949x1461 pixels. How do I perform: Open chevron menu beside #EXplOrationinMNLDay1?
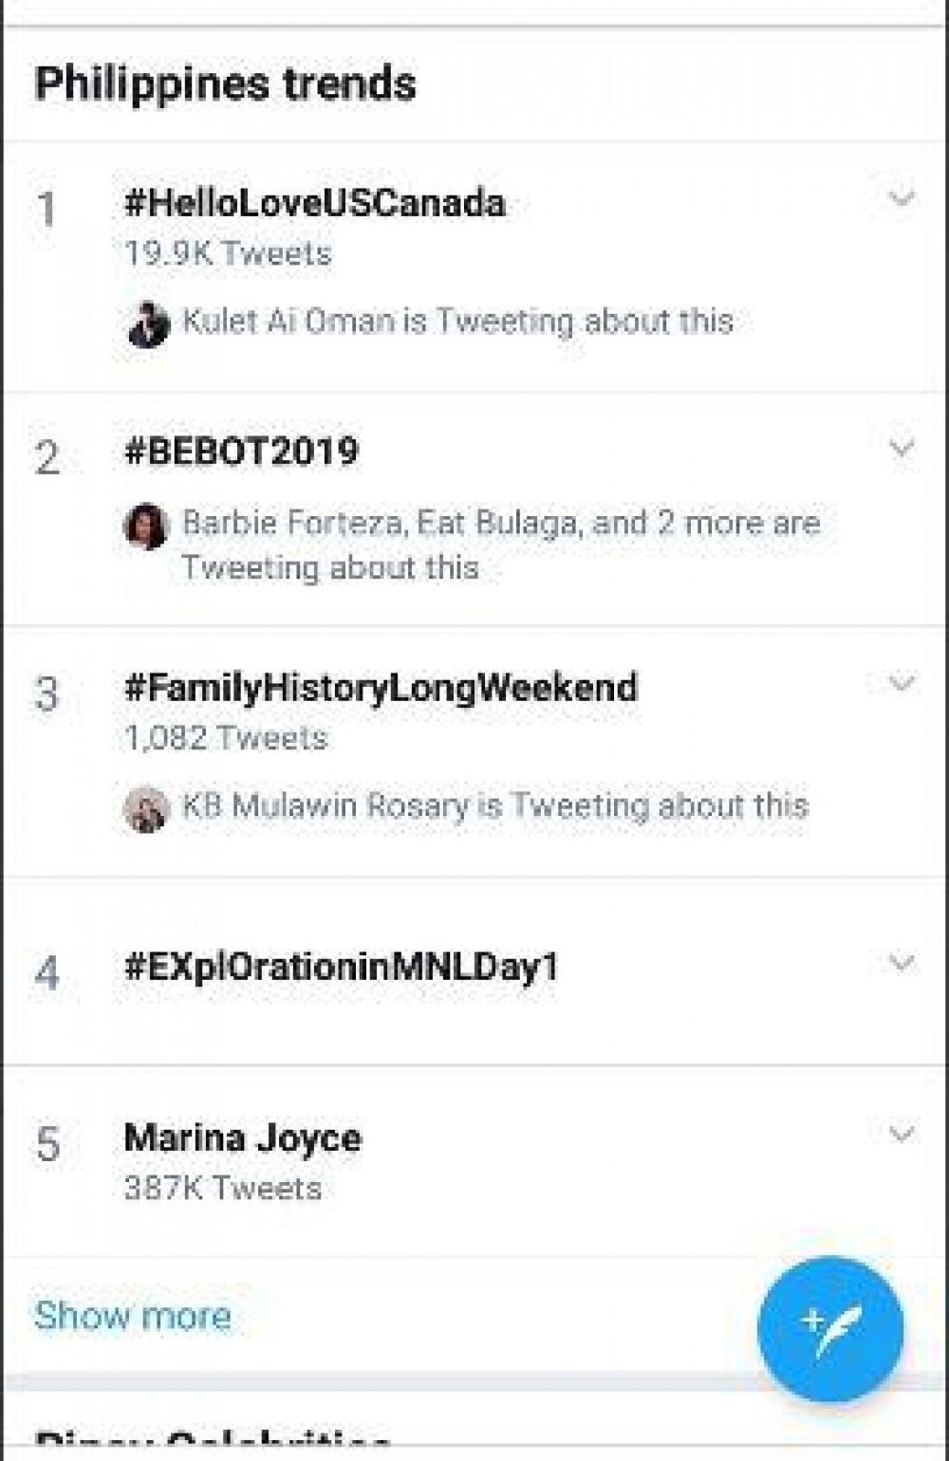coord(901,963)
